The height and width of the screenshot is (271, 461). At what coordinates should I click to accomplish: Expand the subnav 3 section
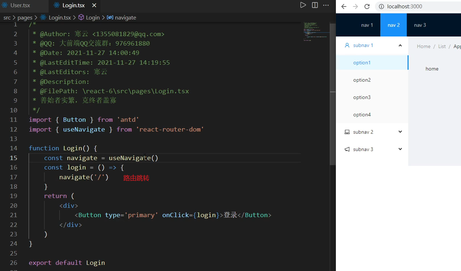point(400,149)
